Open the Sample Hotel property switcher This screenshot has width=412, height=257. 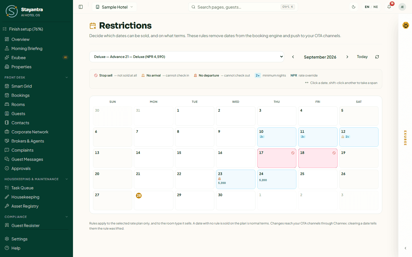114,7
